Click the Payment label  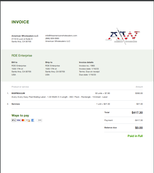point(109,120)
